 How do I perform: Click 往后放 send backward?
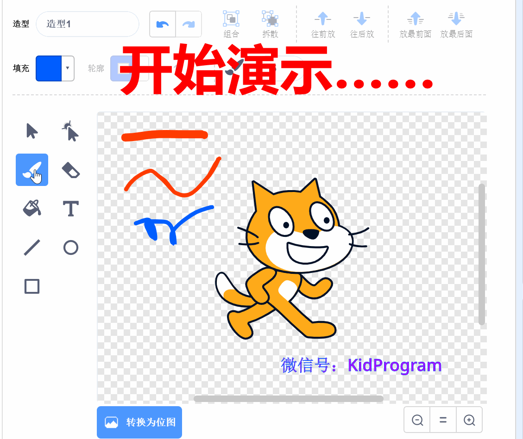(x=362, y=25)
